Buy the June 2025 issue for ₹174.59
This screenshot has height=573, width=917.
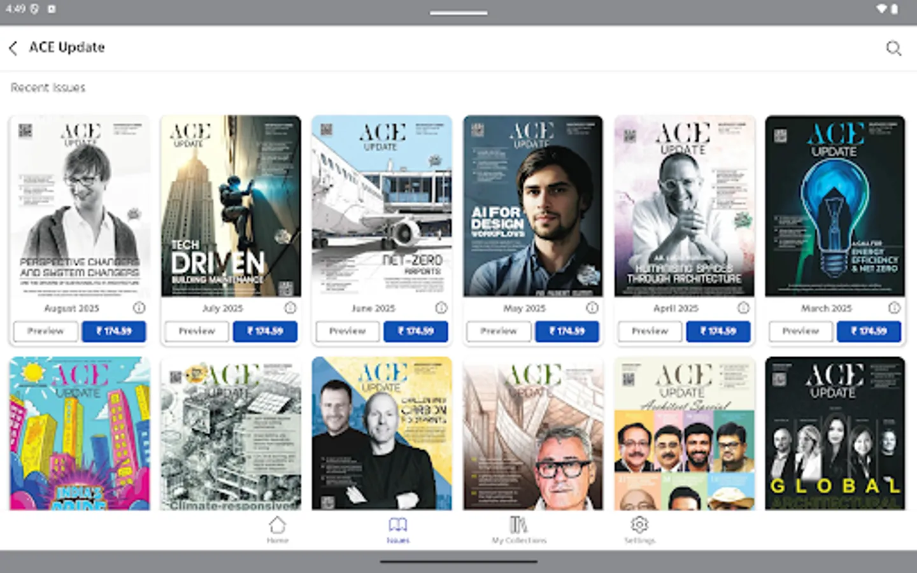416,331
